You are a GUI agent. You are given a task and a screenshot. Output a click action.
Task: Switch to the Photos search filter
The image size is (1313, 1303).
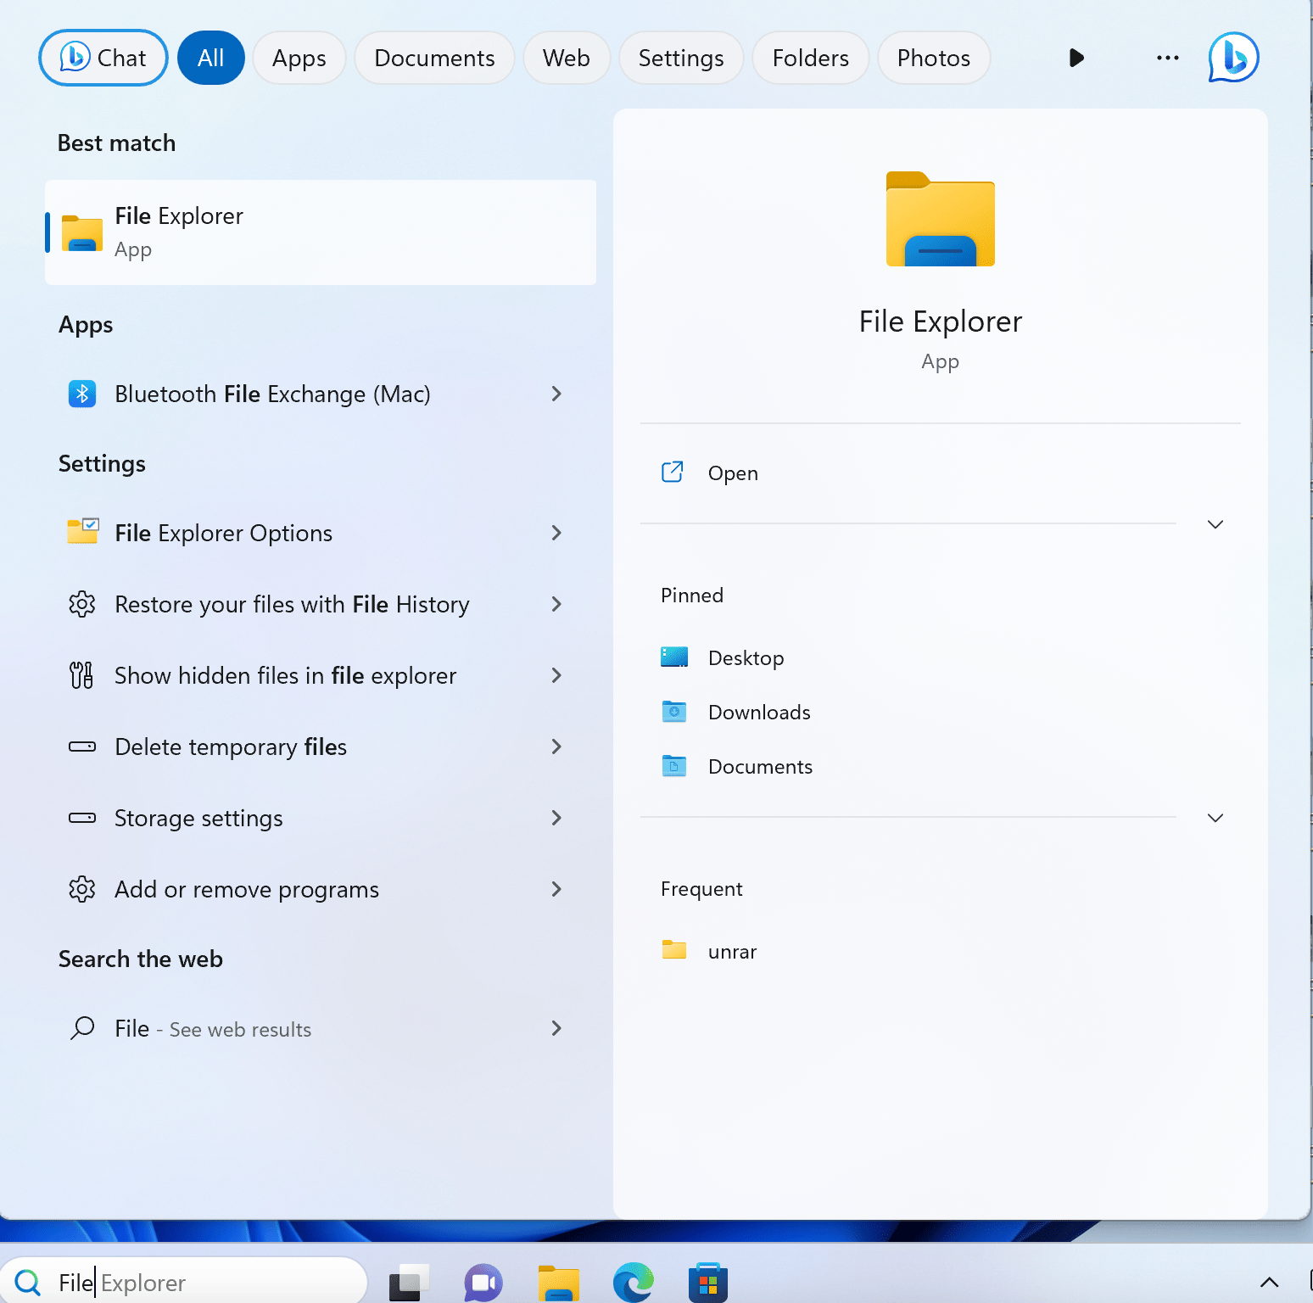933,57
